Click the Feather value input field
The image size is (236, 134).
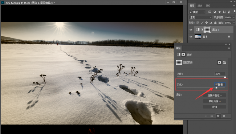click(220, 85)
